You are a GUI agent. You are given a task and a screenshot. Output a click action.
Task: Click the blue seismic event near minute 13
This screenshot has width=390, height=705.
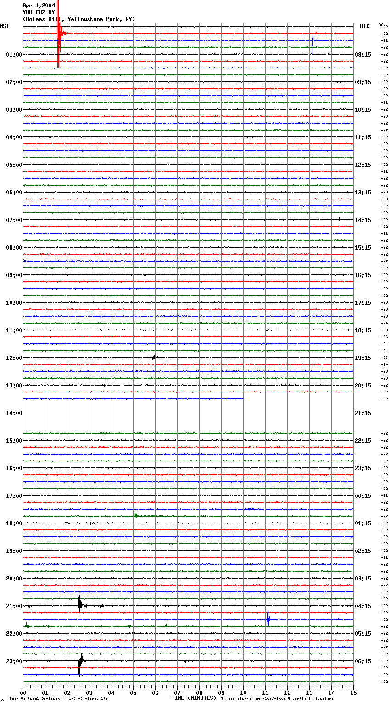pos(313,41)
